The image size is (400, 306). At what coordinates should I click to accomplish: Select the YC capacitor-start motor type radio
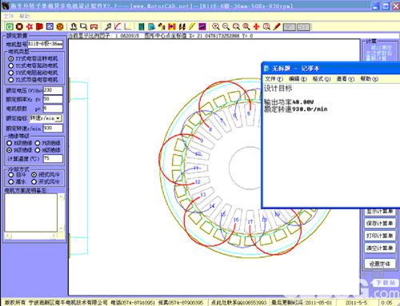coord(11,66)
